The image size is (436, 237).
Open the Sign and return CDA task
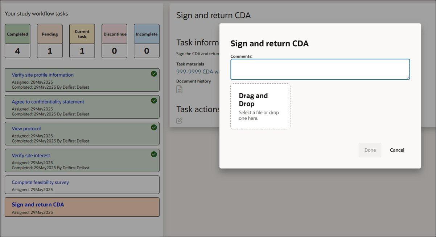coord(37,204)
